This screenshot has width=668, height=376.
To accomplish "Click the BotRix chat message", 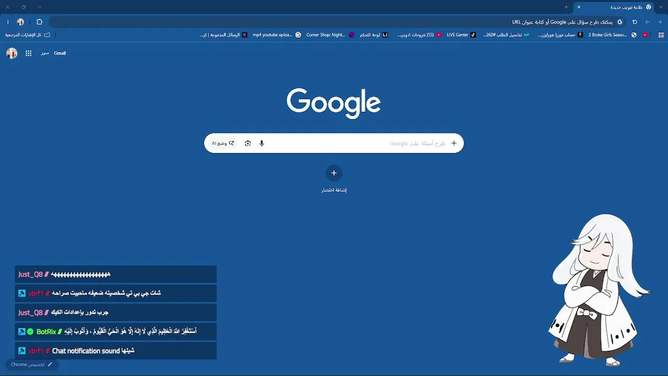I will (116, 331).
